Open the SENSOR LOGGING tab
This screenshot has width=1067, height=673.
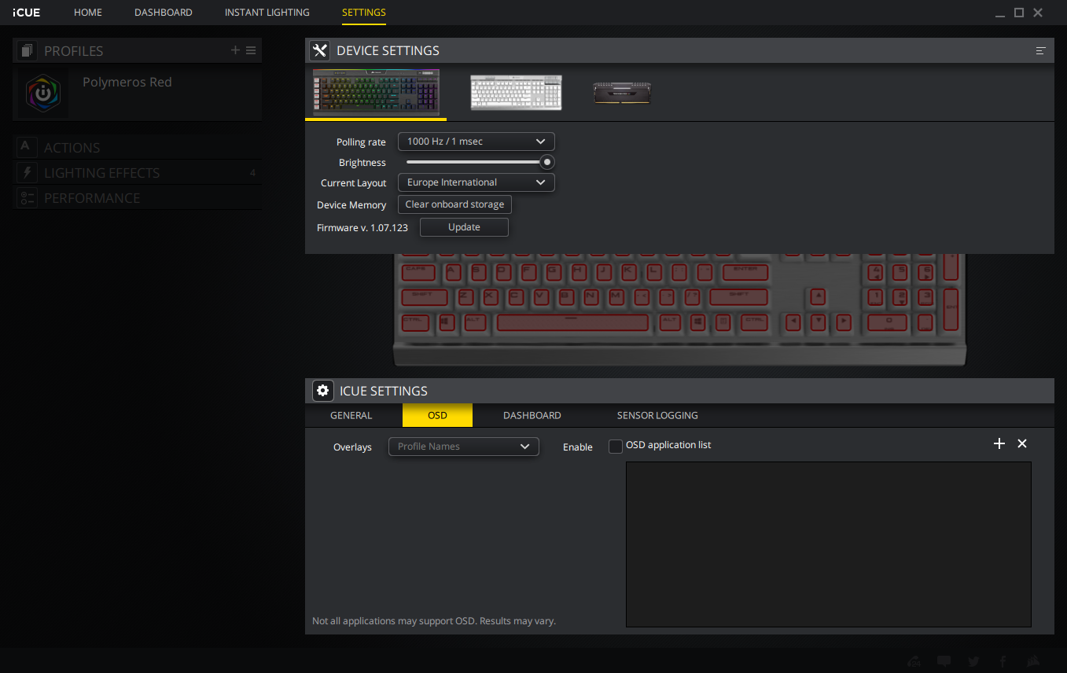657,415
